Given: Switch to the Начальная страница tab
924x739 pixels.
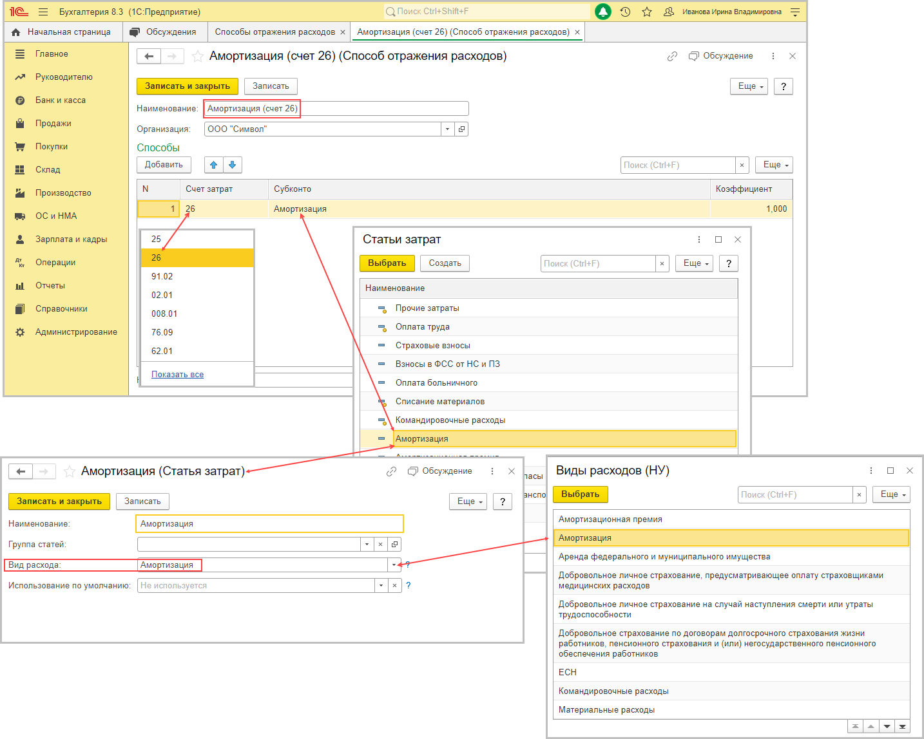Looking at the screenshot, I should coord(63,32).
